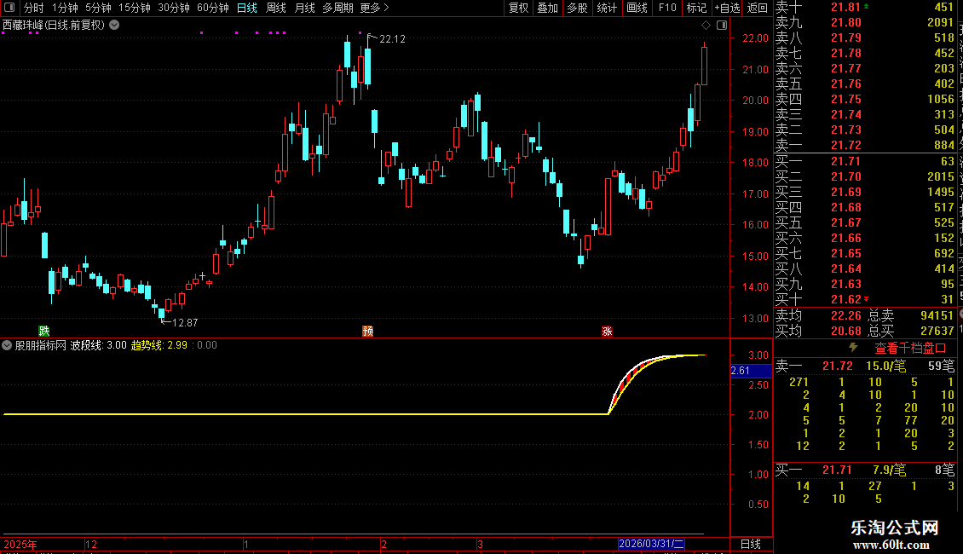Screen dimensions: 963x554
Task: Click the 卖均 22.26 average value
Action: click(x=845, y=315)
